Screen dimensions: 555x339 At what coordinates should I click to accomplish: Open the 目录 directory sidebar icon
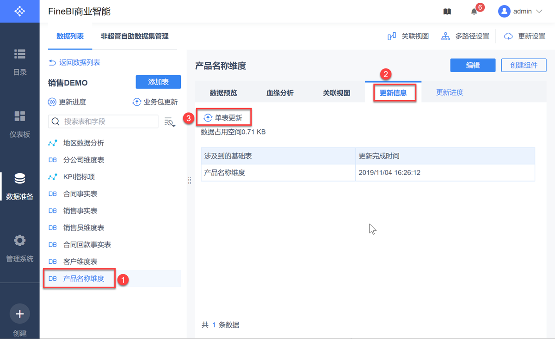pos(20,54)
